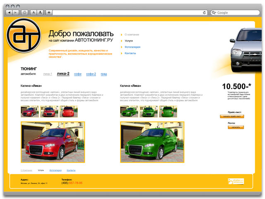265x199 pixels.
Task: Open footer О компании link
Action: (x=26, y=170)
